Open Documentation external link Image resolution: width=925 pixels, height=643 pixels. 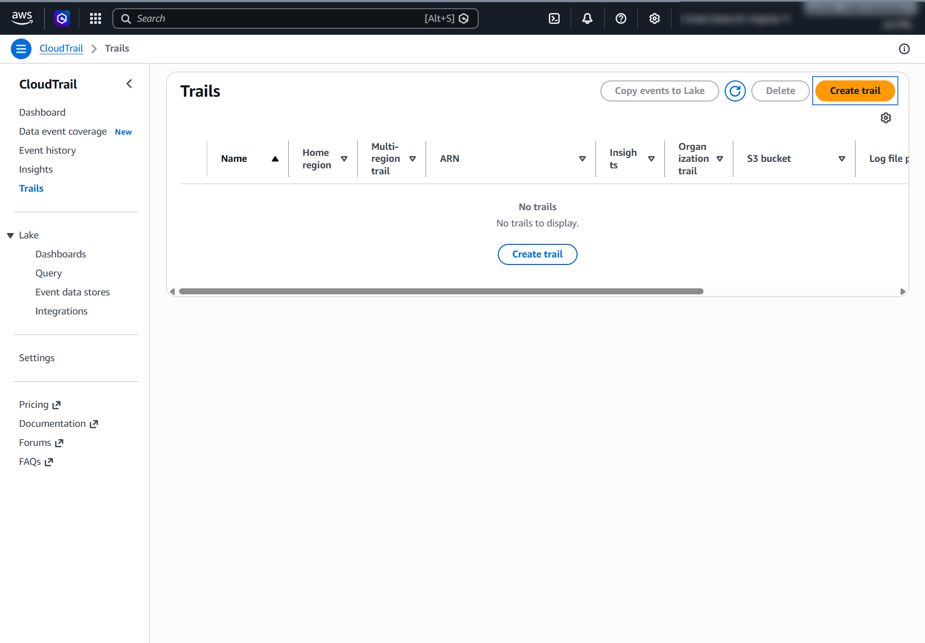[x=59, y=424]
